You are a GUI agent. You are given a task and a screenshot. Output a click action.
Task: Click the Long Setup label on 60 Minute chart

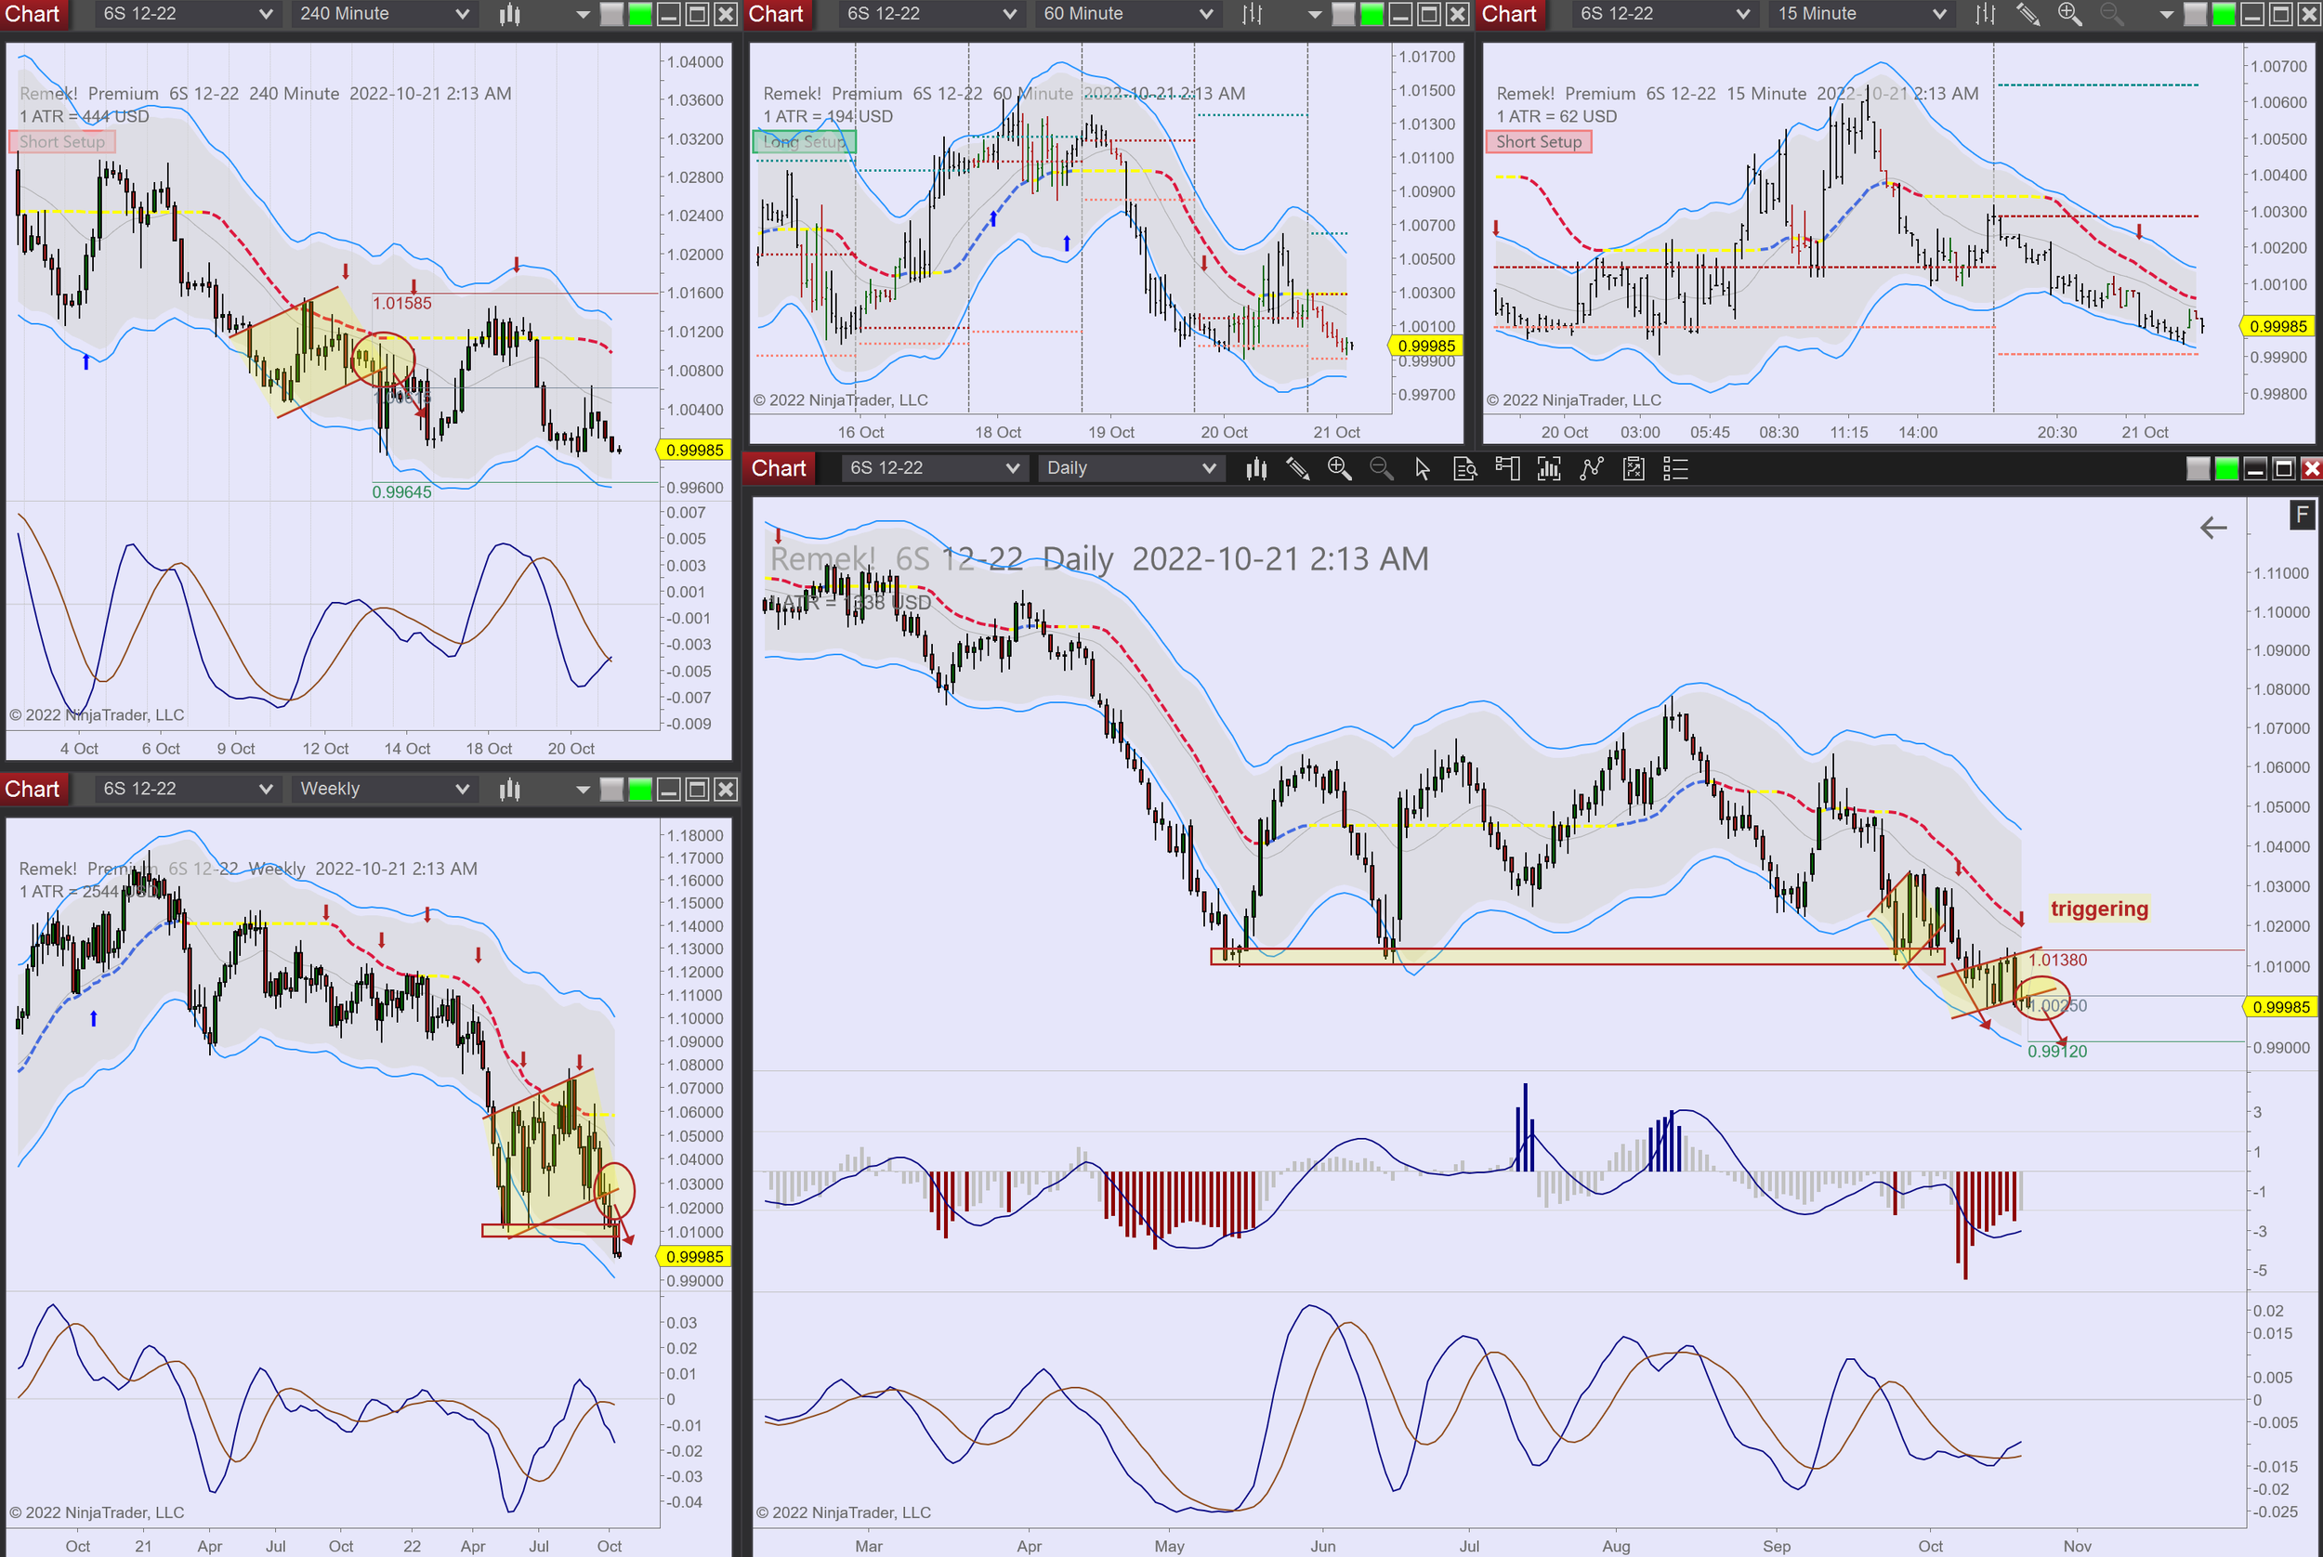[x=805, y=142]
